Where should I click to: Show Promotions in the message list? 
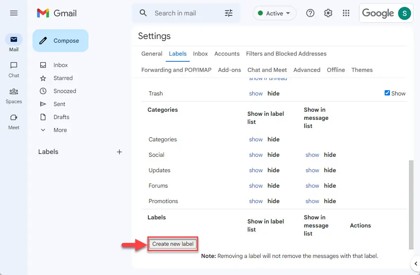312,201
